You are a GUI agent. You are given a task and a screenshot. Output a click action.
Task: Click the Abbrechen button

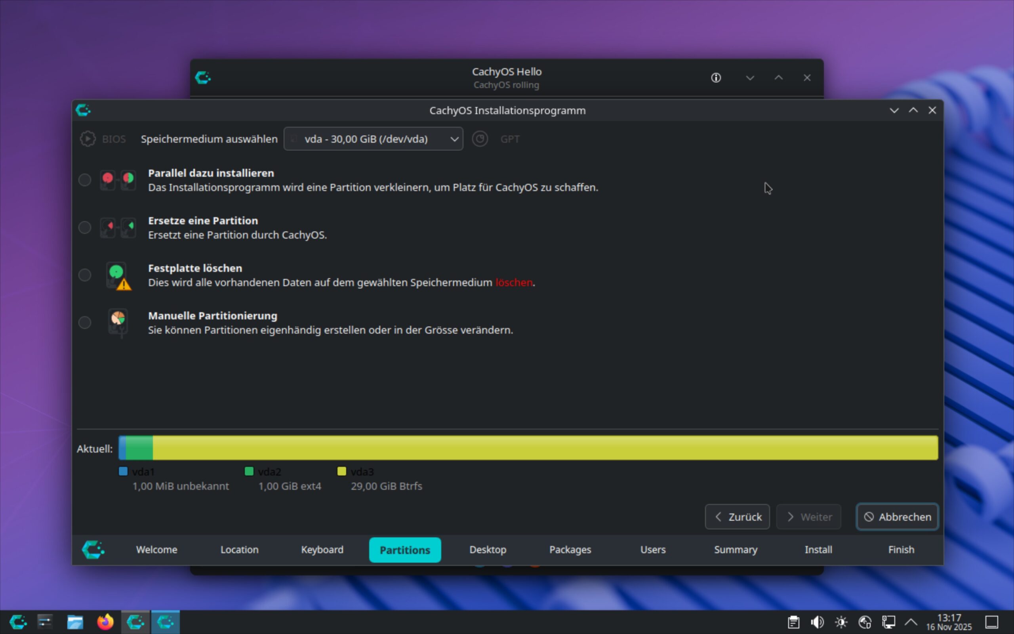coord(897,517)
